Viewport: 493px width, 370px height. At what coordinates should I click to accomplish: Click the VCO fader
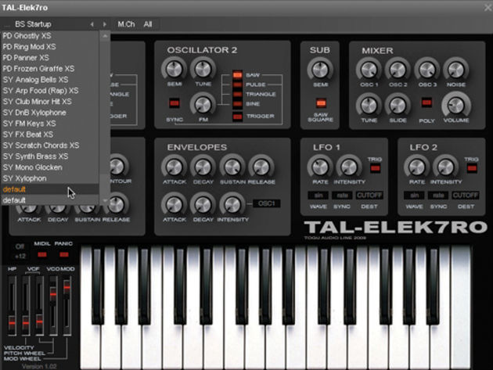(53, 294)
